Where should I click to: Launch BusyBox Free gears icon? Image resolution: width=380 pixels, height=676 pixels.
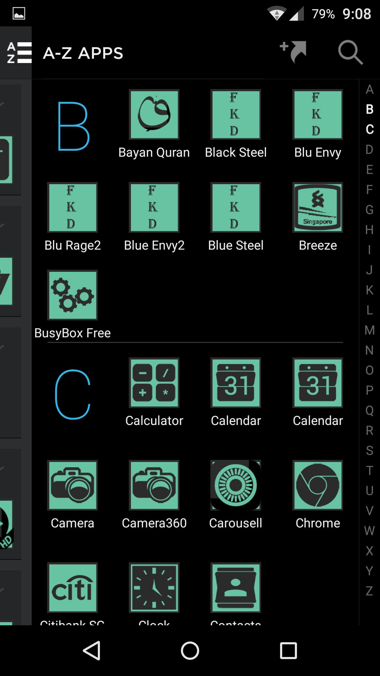[x=72, y=295]
